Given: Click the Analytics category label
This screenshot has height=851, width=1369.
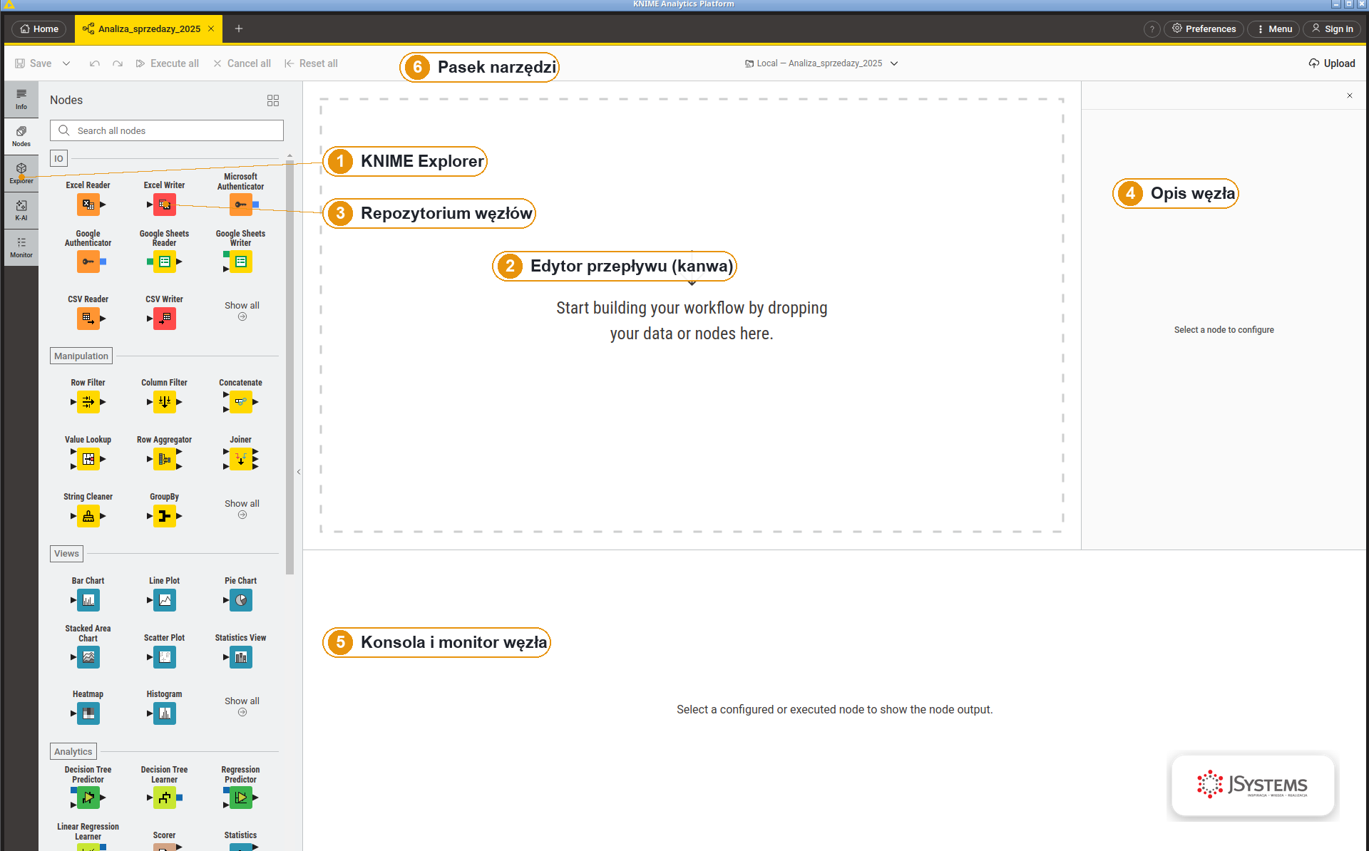Looking at the screenshot, I should click(73, 751).
